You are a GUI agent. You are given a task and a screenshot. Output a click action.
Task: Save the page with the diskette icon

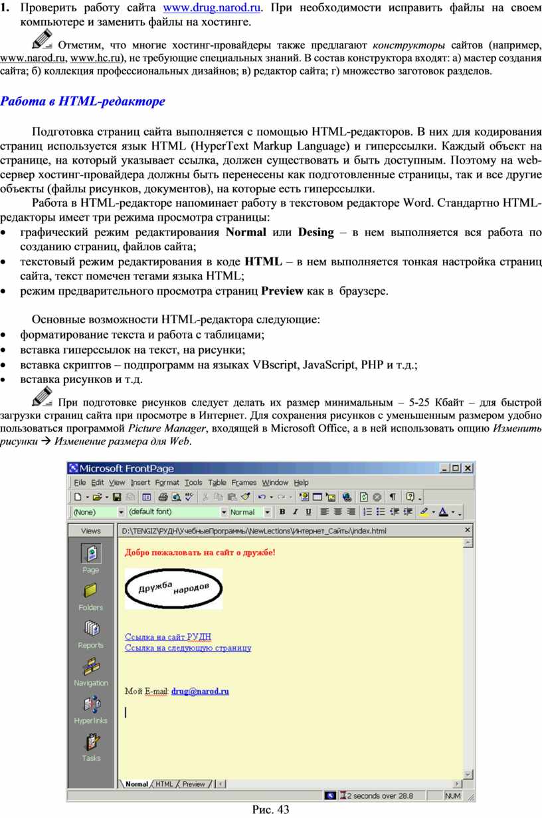117,497
